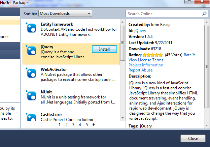Select the WebActivator package title

pos(54,69)
